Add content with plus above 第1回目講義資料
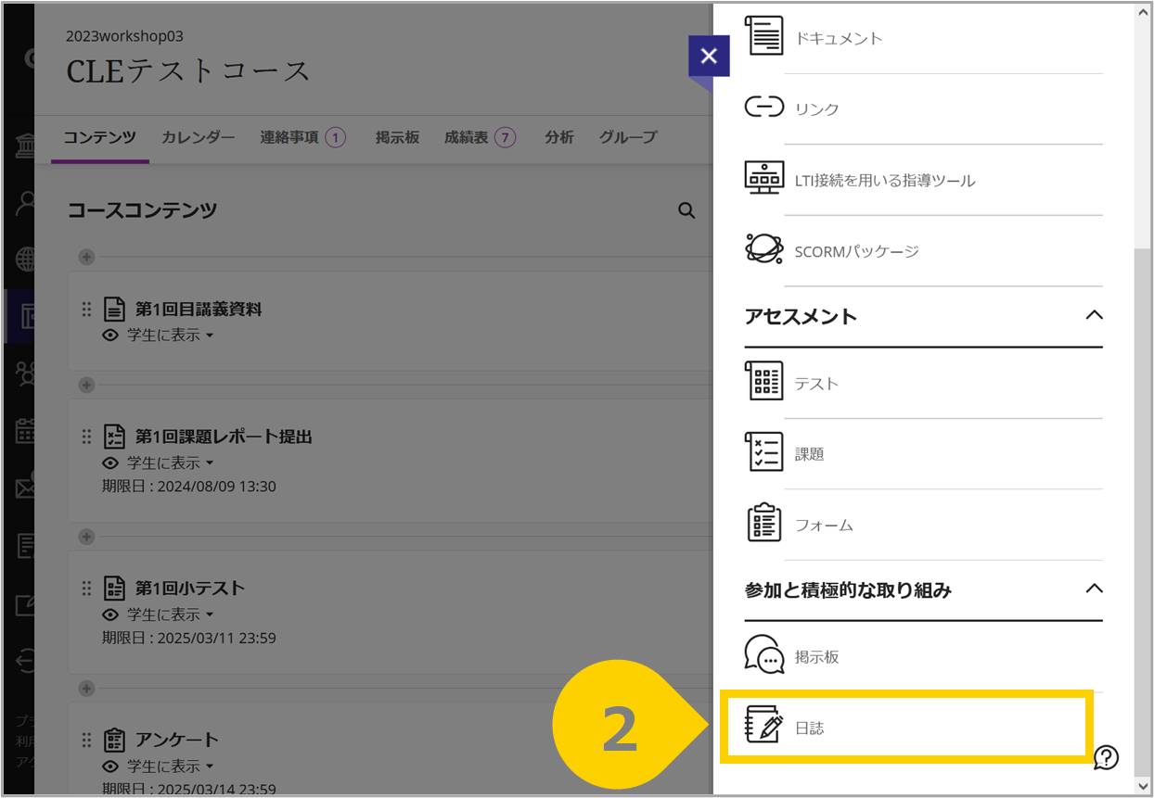The height and width of the screenshot is (798, 1154). point(86,257)
